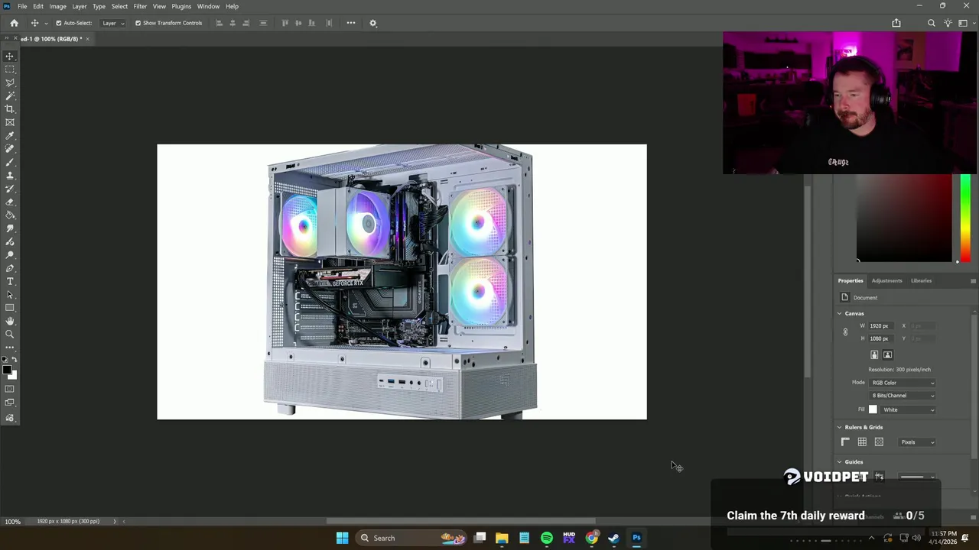The width and height of the screenshot is (979, 550).
Task: Toggle Quick Mask mode
Action: (x=10, y=389)
